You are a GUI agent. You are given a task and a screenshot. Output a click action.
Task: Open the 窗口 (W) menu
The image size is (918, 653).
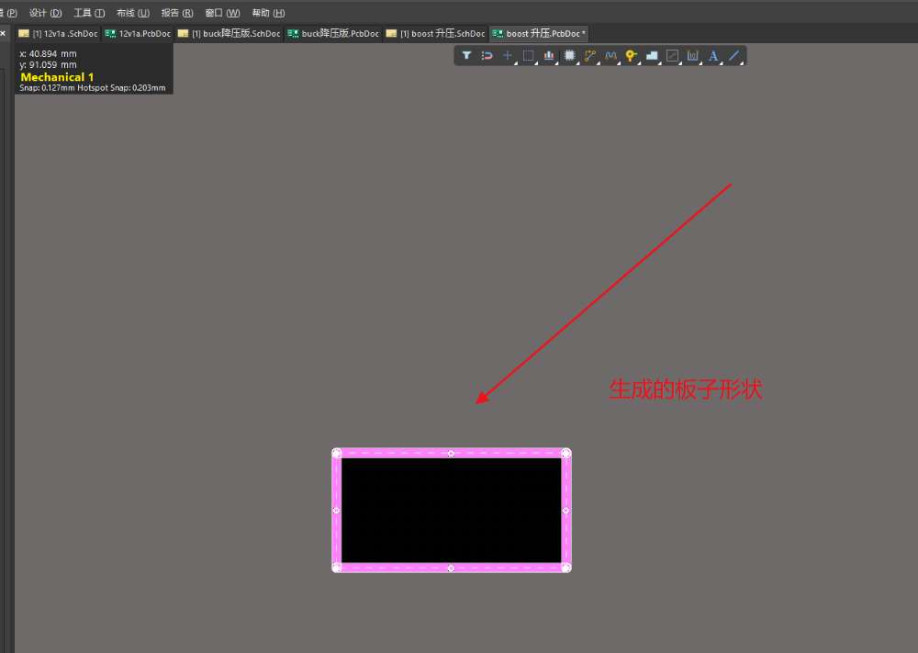pos(222,13)
